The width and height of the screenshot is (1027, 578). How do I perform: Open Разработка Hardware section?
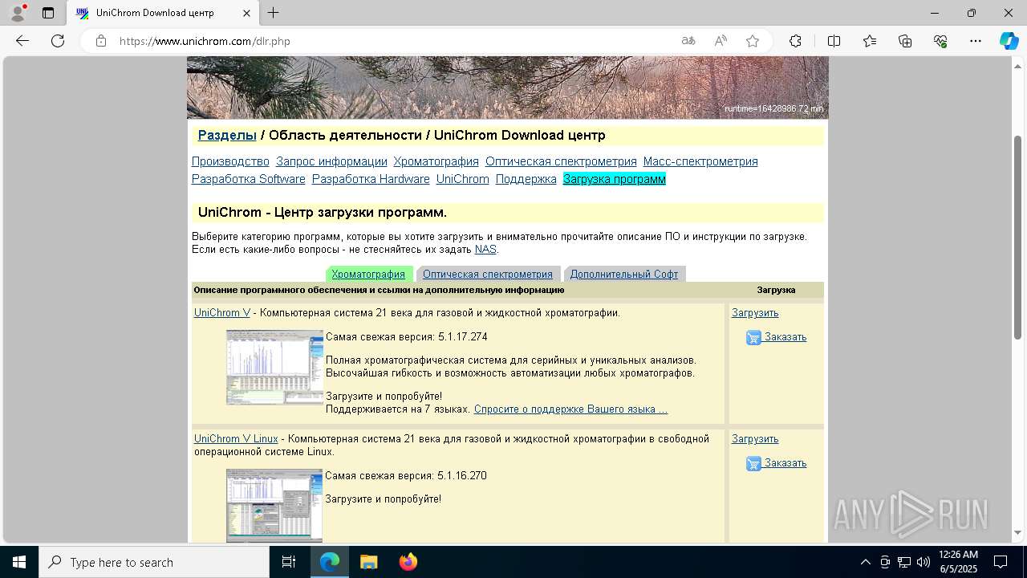click(371, 179)
